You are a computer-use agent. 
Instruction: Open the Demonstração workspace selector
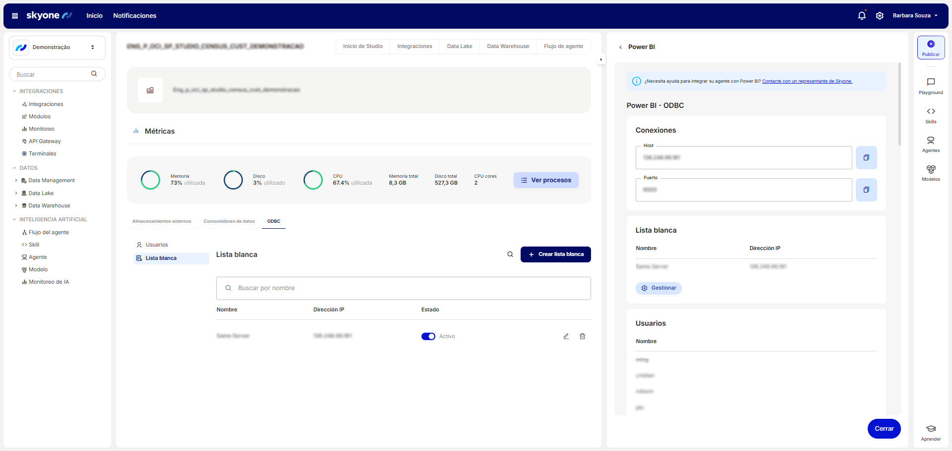tap(57, 48)
